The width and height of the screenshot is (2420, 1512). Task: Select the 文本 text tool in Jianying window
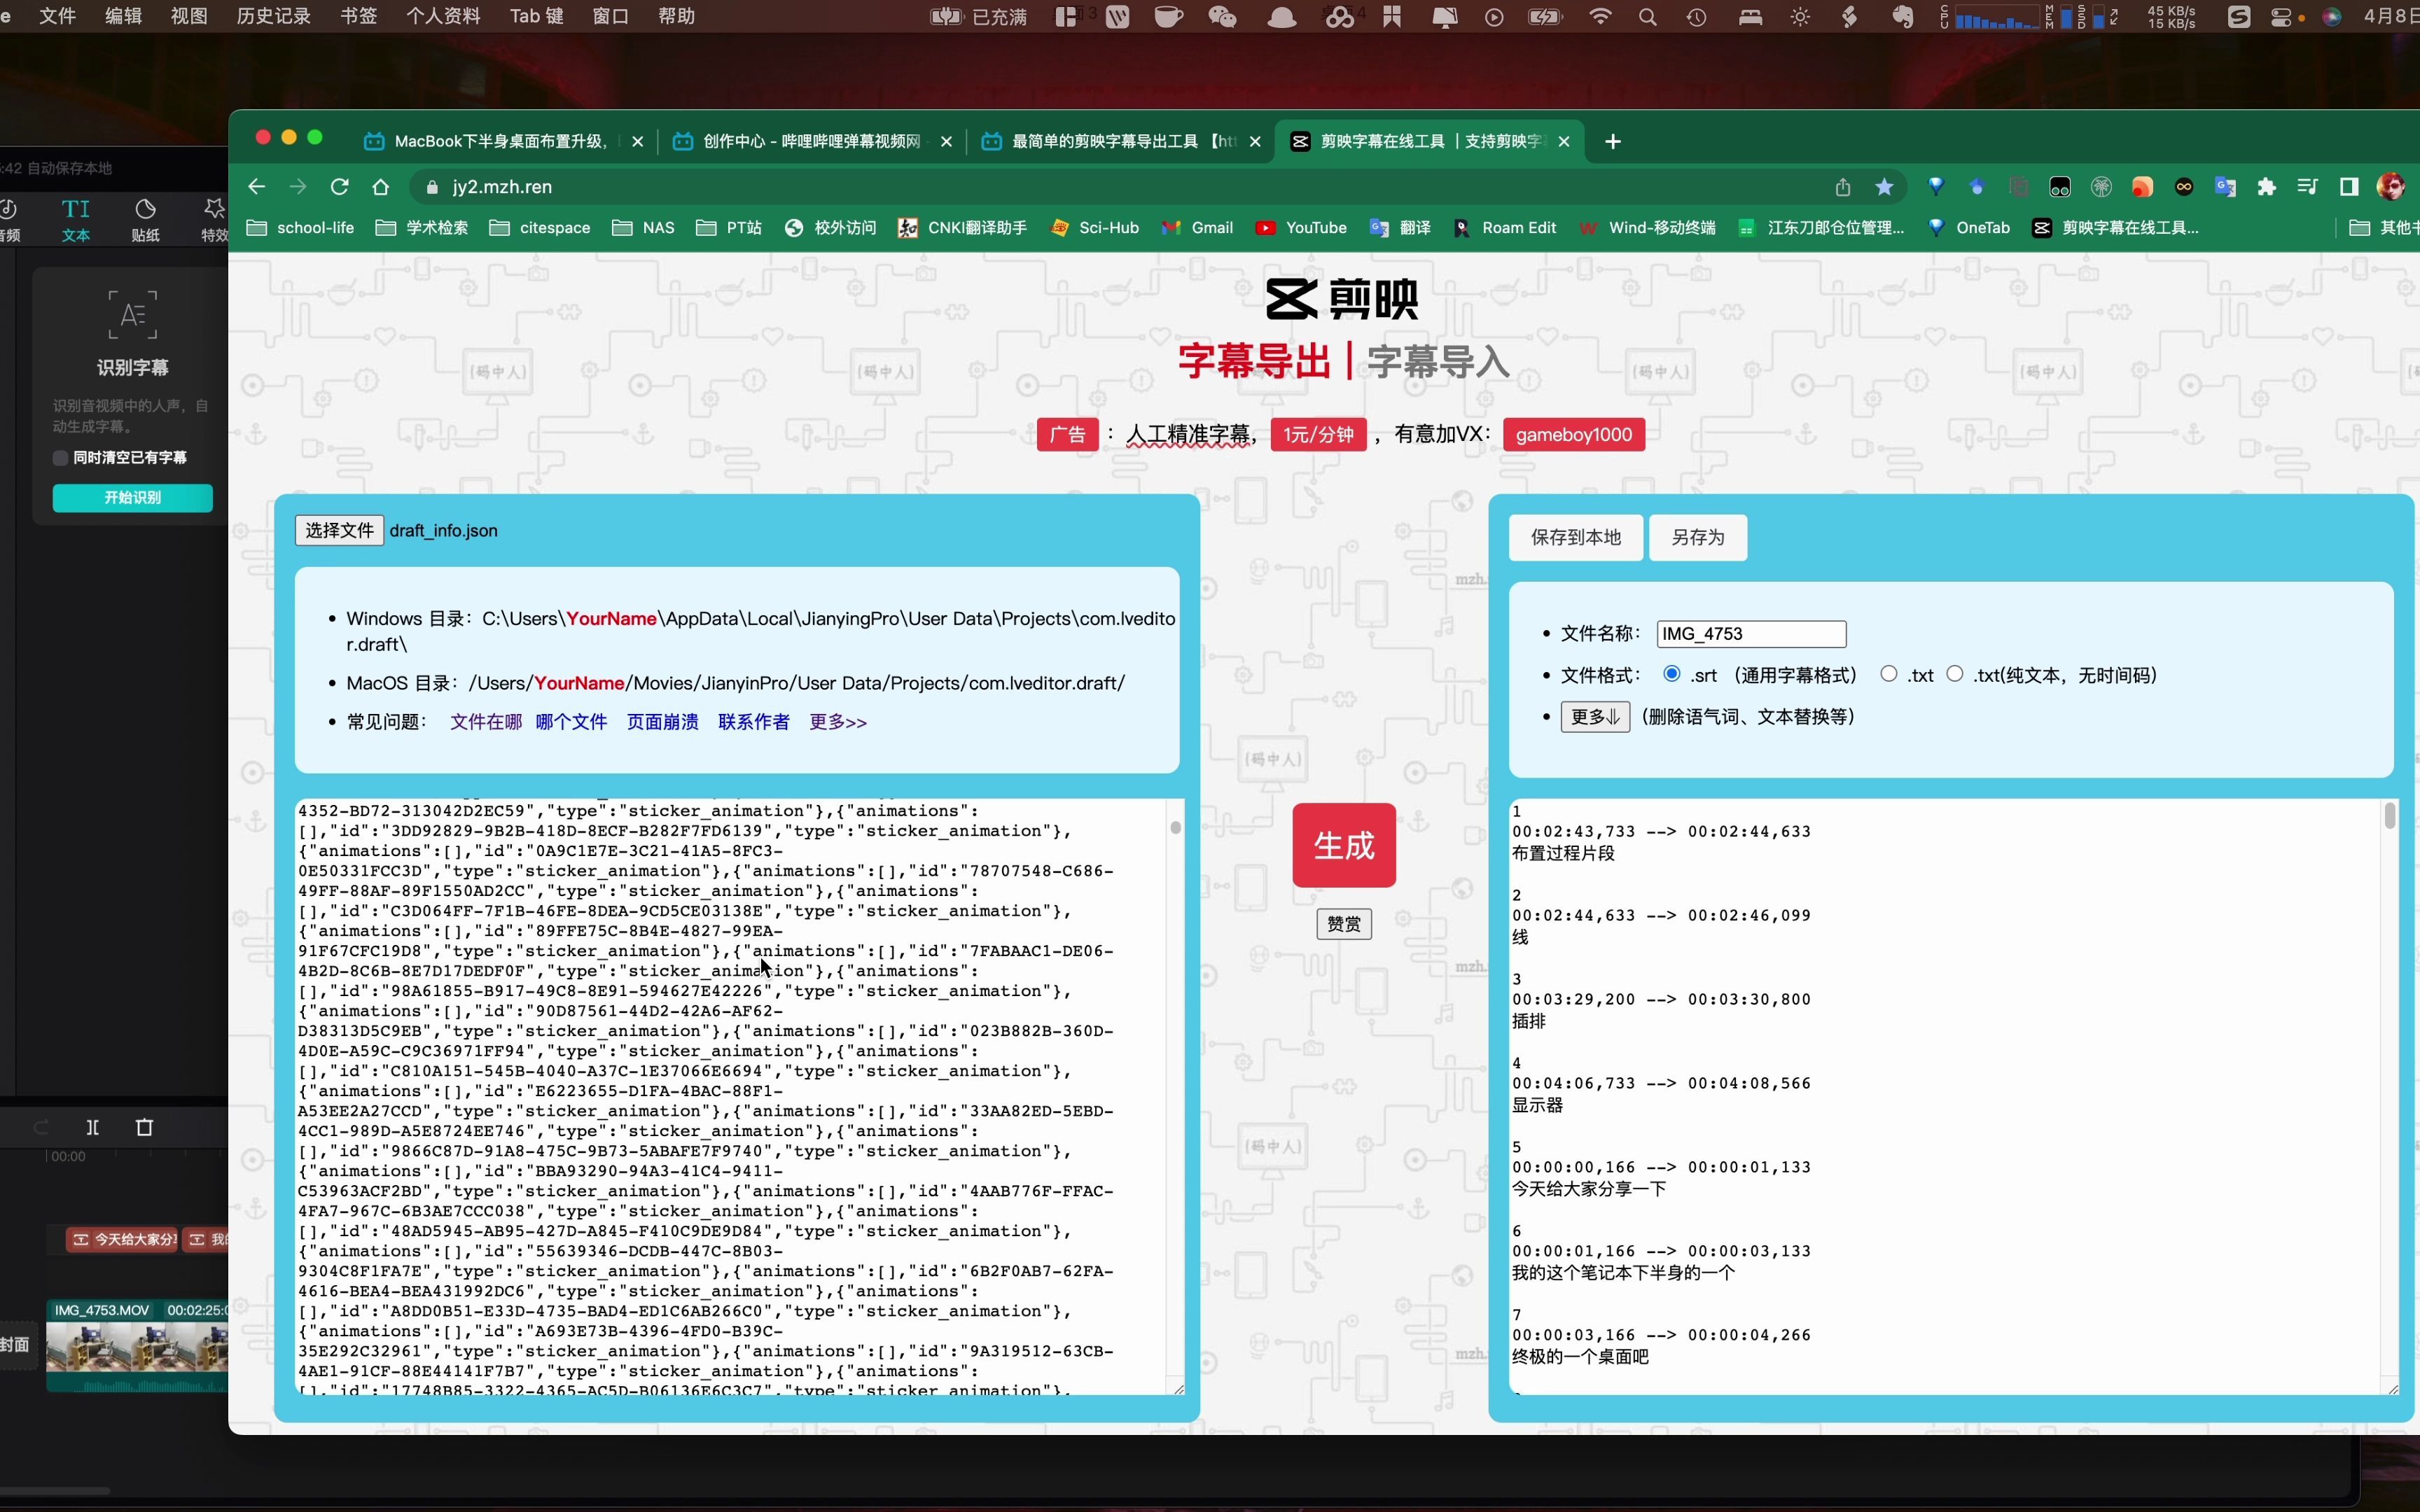[76, 220]
